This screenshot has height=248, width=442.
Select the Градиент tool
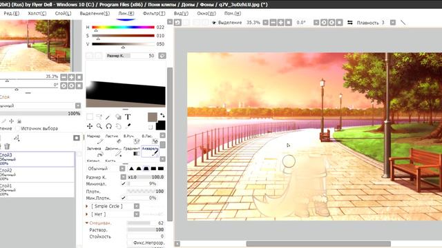pyautogui.click(x=131, y=152)
